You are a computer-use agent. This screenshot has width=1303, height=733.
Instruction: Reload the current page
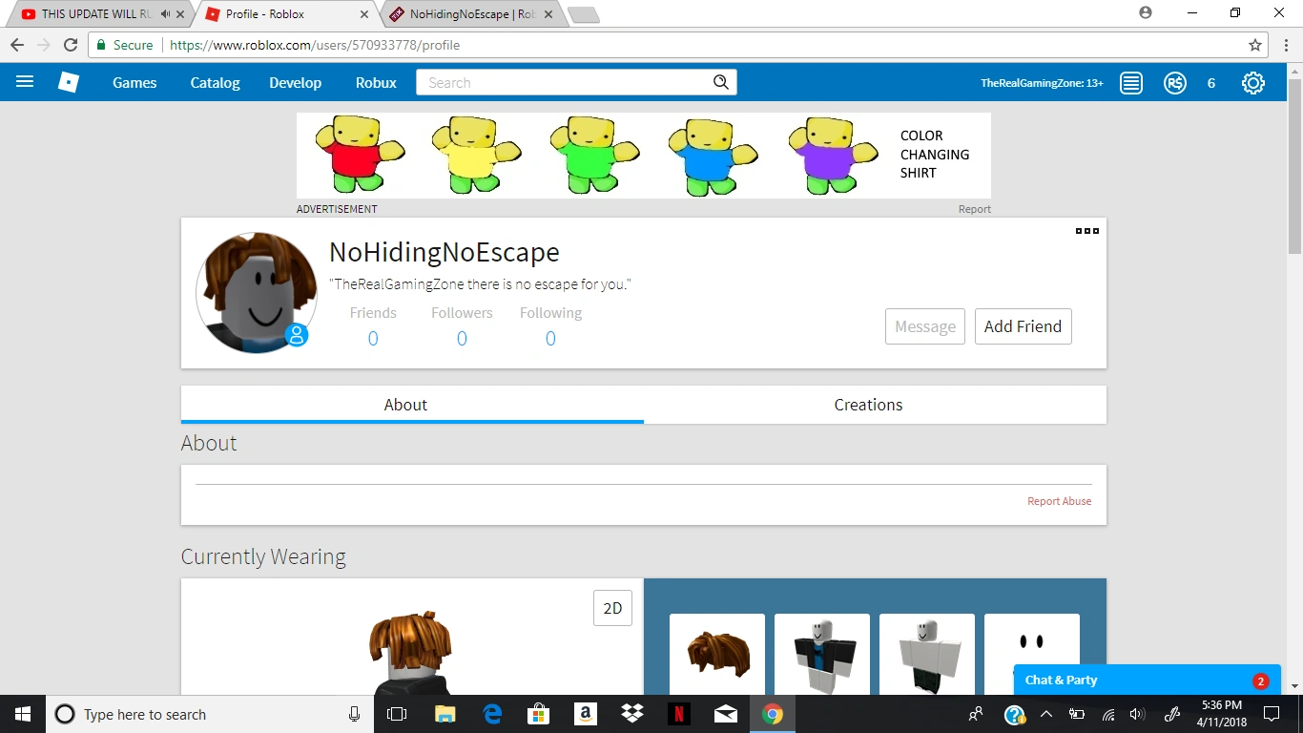70,45
